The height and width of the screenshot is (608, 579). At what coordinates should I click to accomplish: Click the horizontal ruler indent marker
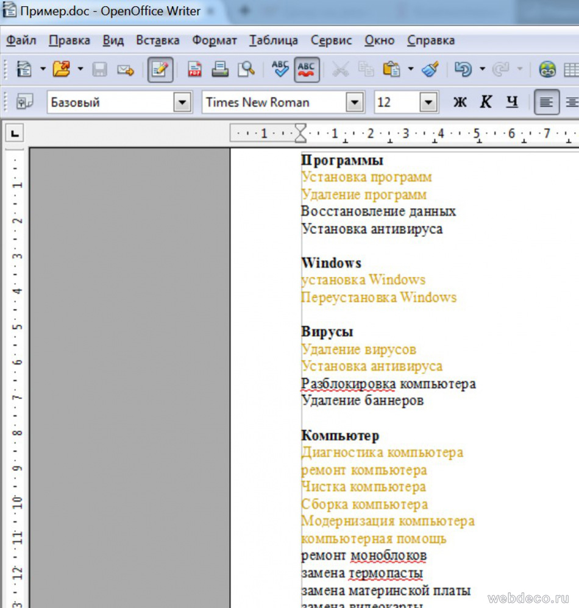(300, 133)
